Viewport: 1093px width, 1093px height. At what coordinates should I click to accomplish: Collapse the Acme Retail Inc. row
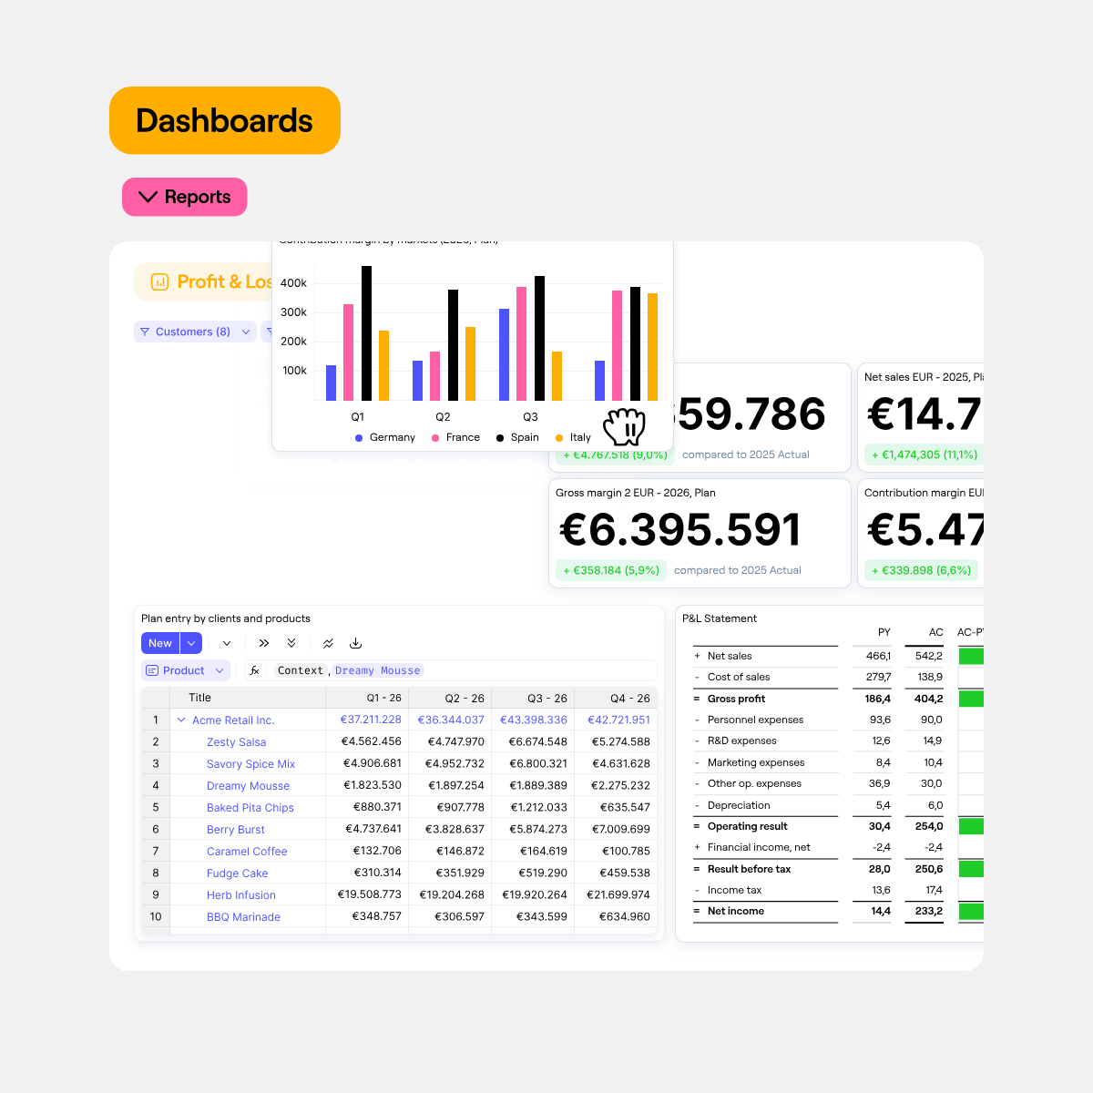pos(181,720)
